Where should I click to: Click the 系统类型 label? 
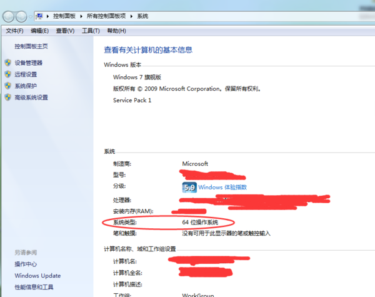[125, 223]
